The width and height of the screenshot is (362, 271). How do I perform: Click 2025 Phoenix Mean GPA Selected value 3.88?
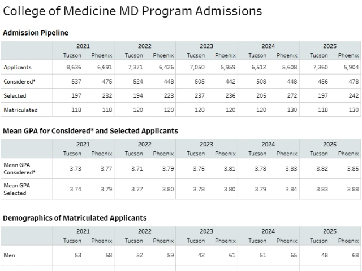tap(353, 189)
